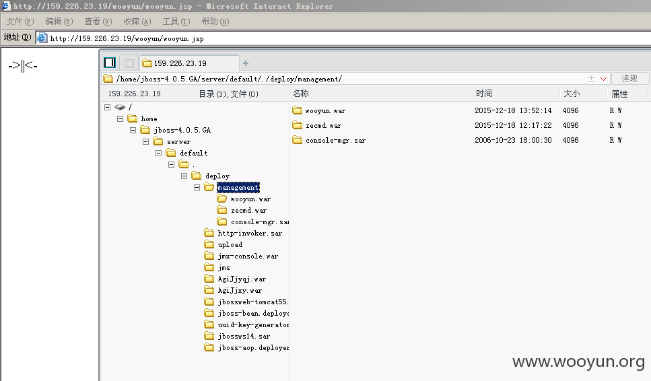Click the plus-minus icon beside path dropdown
The image size is (651, 381).
tap(591, 79)
